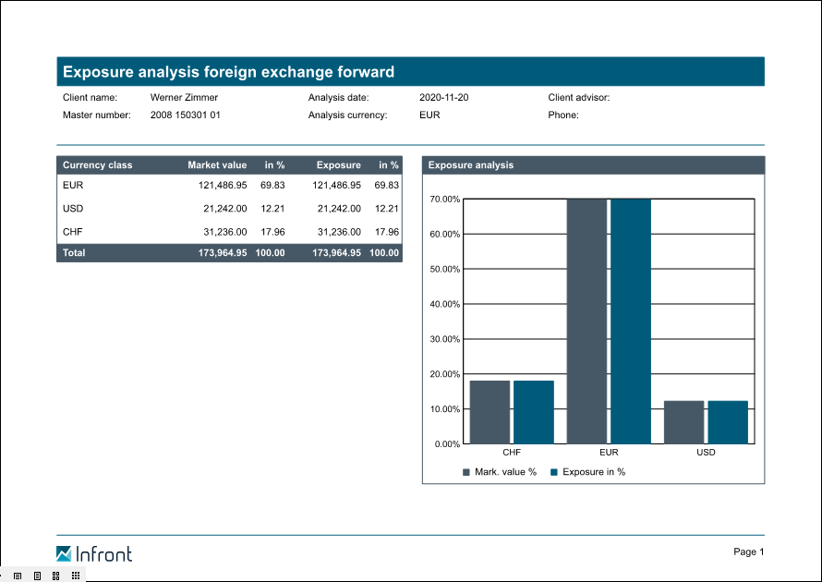This screenshot has height=582, width=822.
Task: Select the Total row label
Action: pyautogui.click(x=74, y=253)
